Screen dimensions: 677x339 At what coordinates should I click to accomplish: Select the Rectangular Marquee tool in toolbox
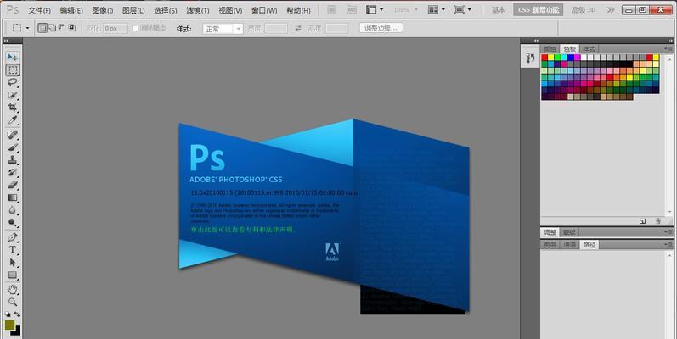(13, 69)
